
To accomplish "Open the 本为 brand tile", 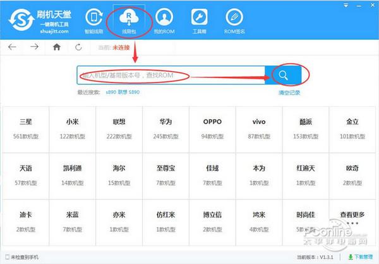I will 259,176.
